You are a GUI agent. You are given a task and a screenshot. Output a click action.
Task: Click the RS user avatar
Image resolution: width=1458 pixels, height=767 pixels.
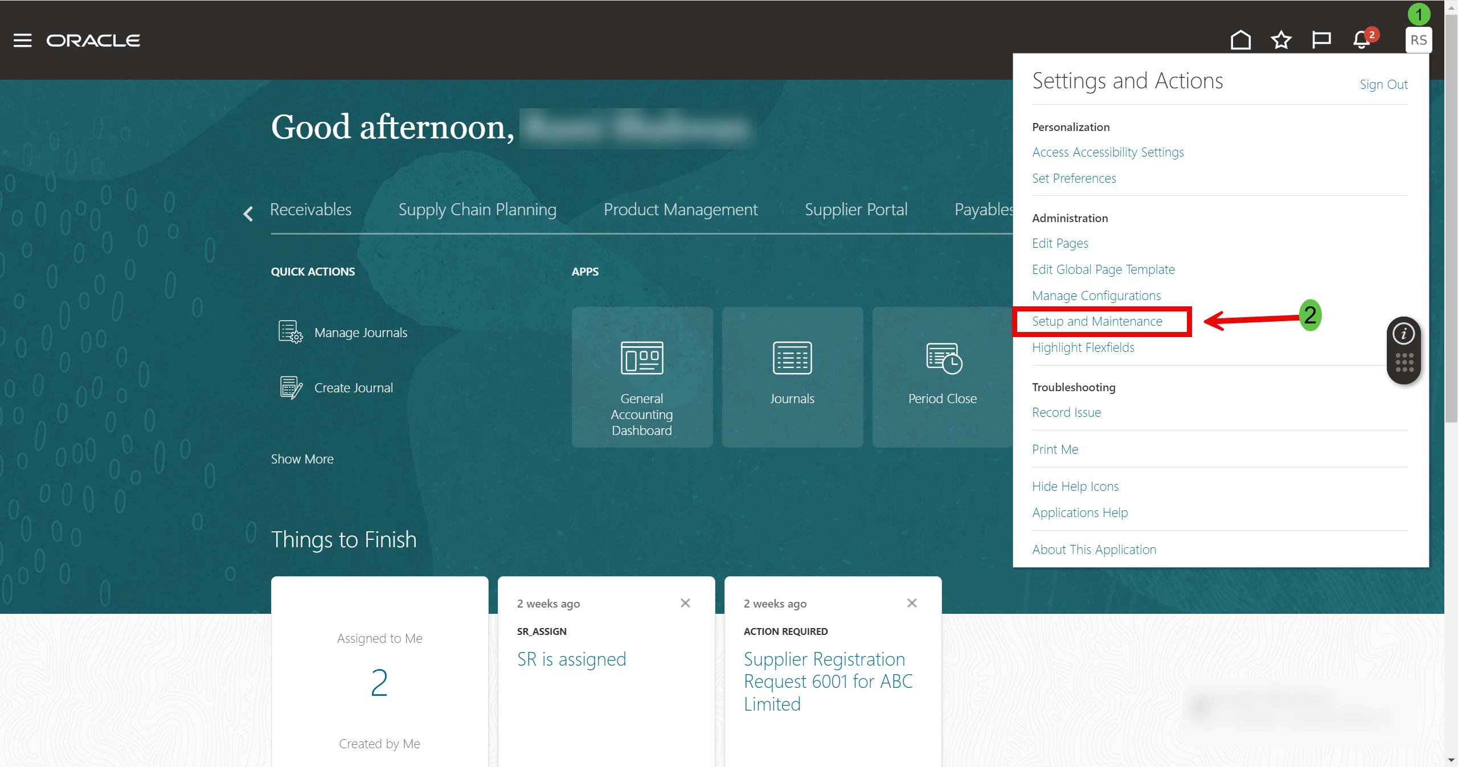1418,40
